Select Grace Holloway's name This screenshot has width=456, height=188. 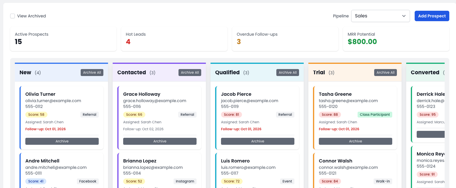click(142, 94)
